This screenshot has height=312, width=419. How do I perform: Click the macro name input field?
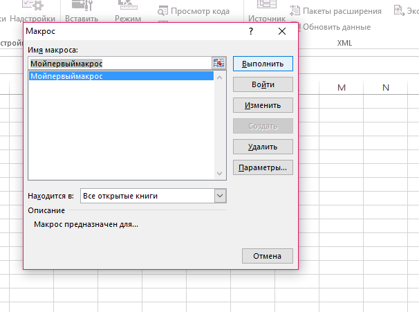pyautogui.click(x=119, y=63)
